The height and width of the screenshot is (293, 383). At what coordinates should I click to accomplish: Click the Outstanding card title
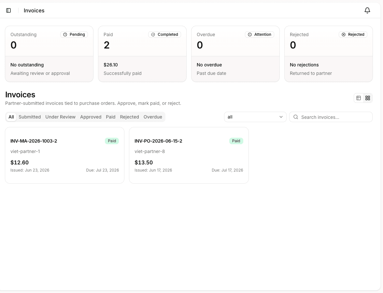pos(23,35)
